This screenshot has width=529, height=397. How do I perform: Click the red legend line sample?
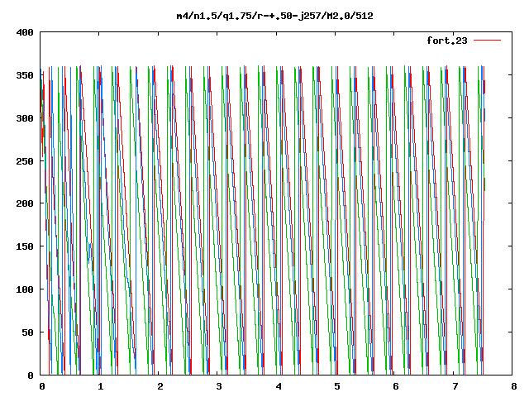487,41
